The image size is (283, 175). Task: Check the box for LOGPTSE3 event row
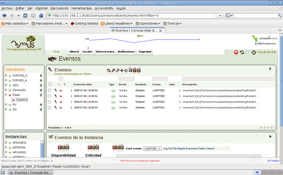[50, 102]
